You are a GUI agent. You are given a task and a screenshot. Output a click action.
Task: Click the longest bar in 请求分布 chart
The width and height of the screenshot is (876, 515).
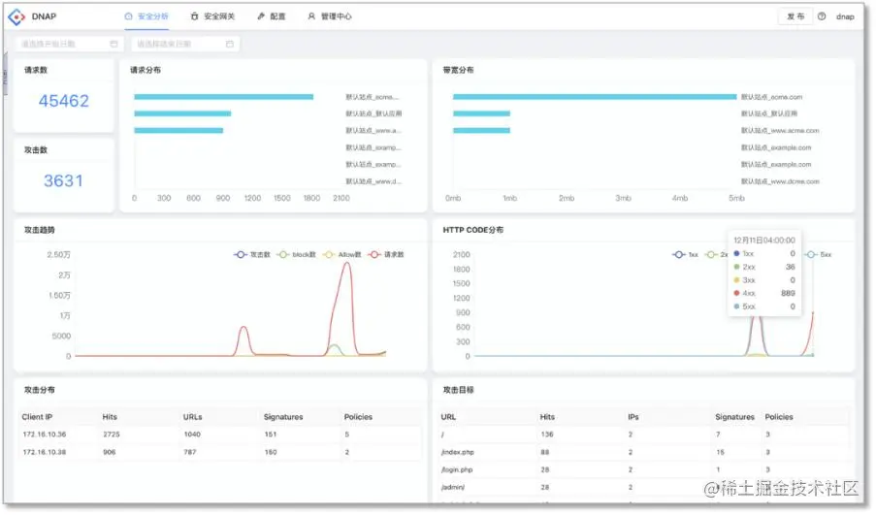click(223, 97)
